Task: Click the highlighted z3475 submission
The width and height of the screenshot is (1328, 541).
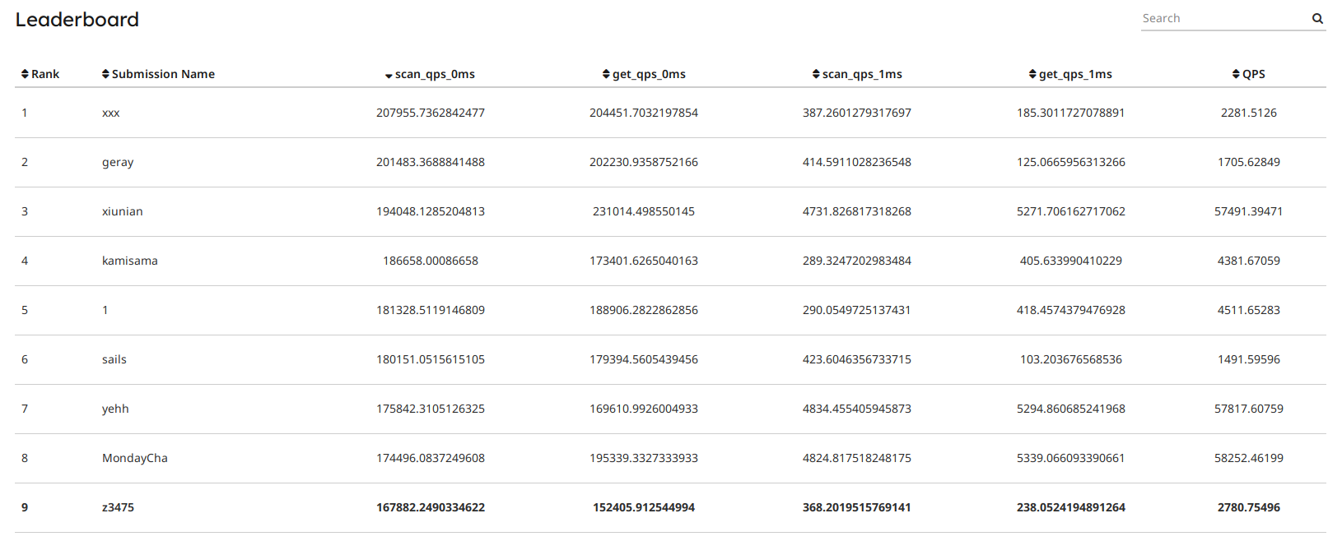Action: (x=118, y=507)
